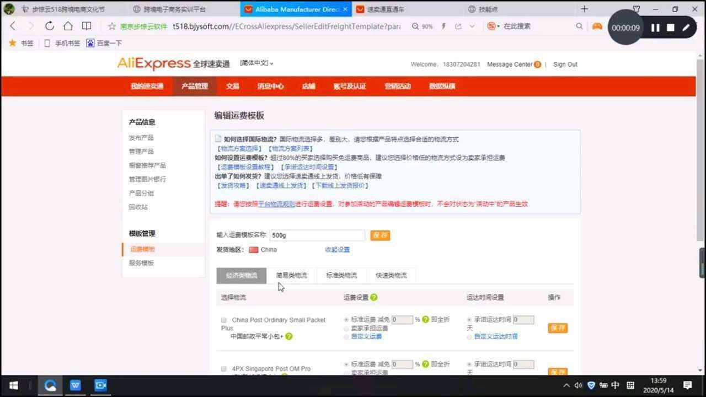
Task: Open the 店铺 menu
Action: click(x=308, y=86)
